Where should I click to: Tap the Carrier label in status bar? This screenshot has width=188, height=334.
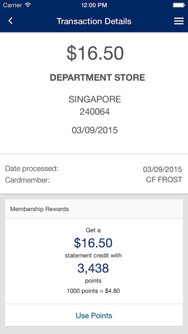(x=12, y=5)
